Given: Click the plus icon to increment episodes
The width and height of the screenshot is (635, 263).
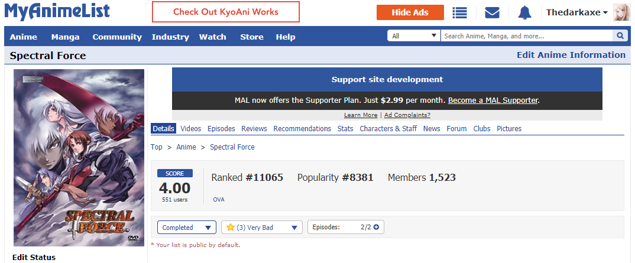Looking at the screenshot, I should tap(376, 227).
